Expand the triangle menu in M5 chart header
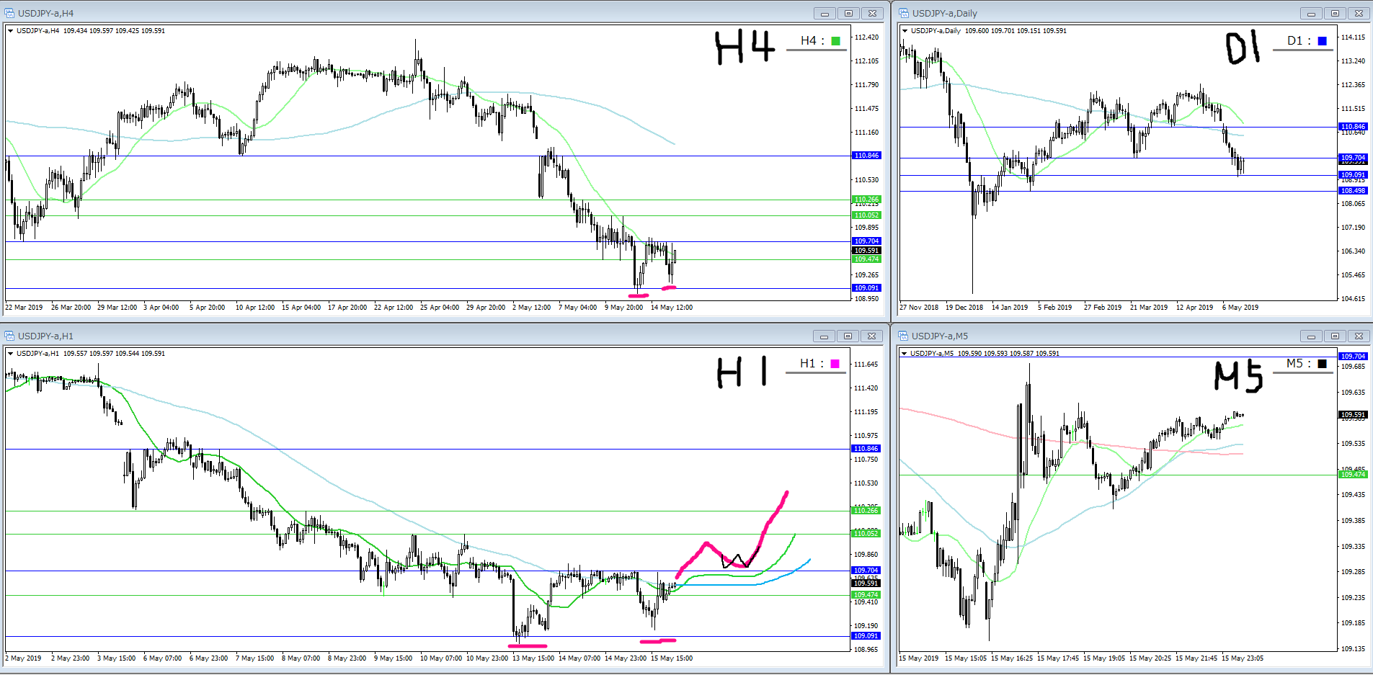Viewport: 1373px width, 675px height. click(x=905, y=354)
